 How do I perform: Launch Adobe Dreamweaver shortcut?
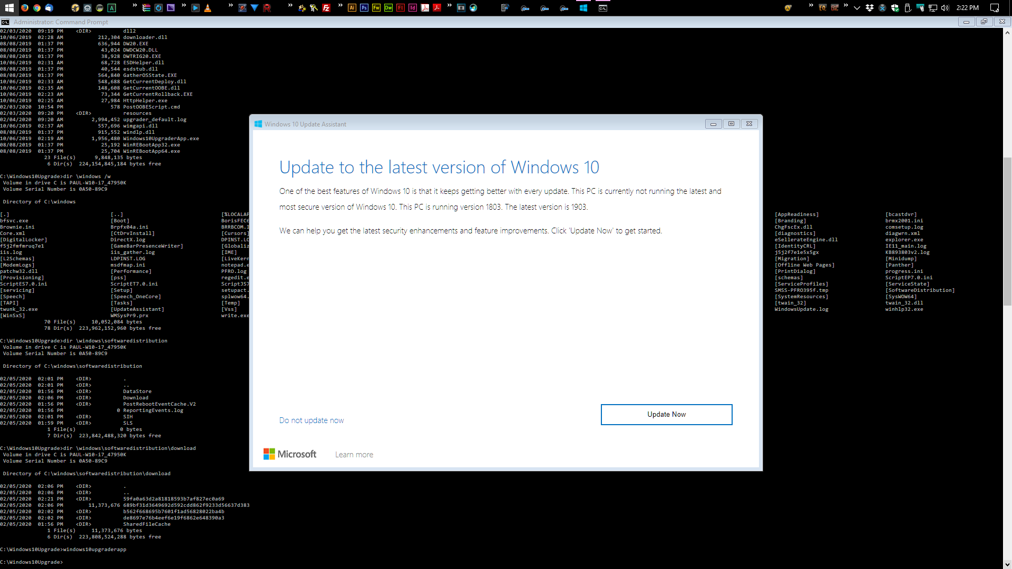[x=388, y=8]
